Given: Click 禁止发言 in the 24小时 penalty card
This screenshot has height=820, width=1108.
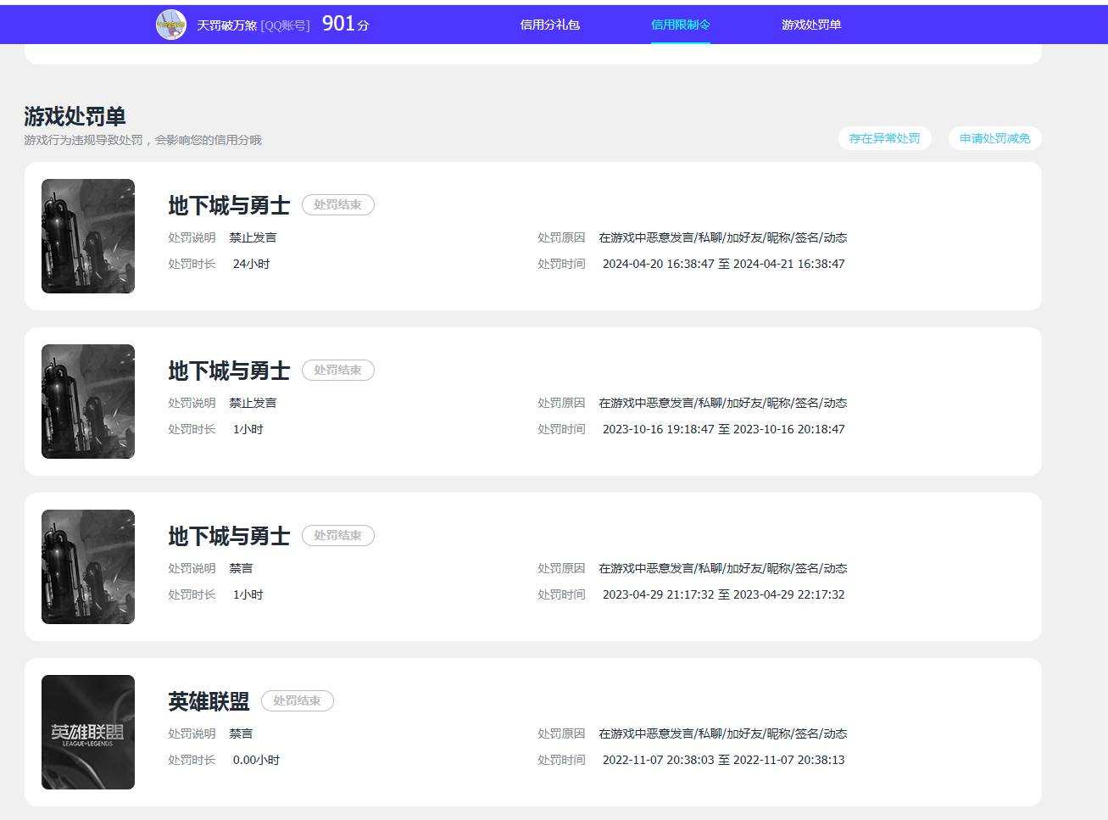Looking at the screenshot, I should pyautogui.click(x=253, y=237).
